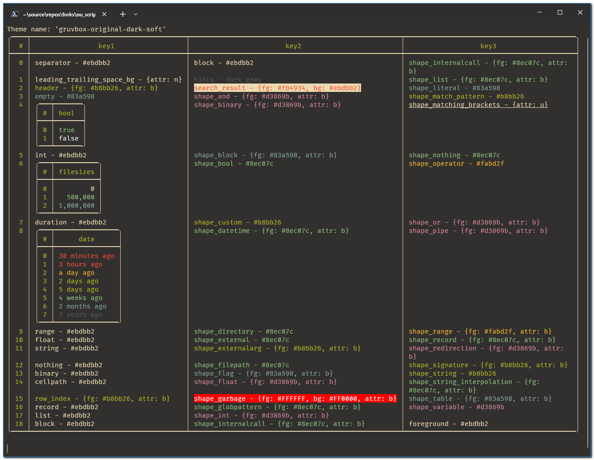
Task: Click 'int - #ebdbb2' text
Action: 61,155
